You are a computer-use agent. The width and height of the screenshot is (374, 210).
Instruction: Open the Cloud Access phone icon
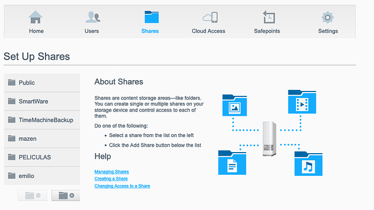coord(210,17)
